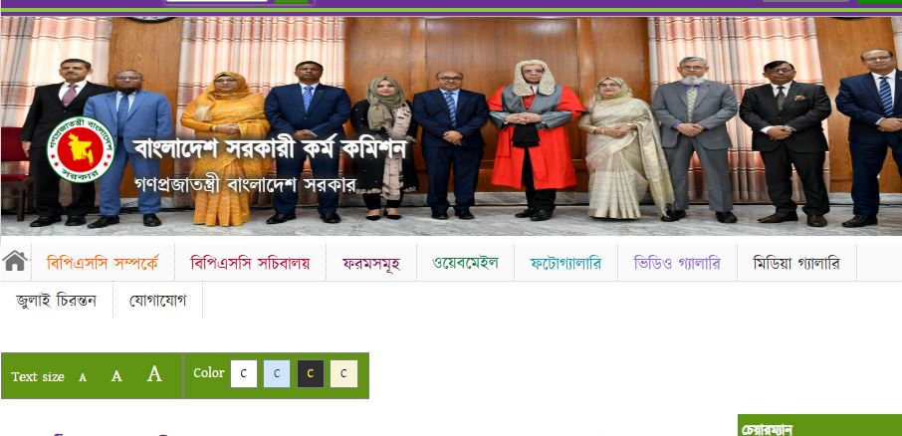Go to the যোগাযোগ contact page

click(157, 300)
